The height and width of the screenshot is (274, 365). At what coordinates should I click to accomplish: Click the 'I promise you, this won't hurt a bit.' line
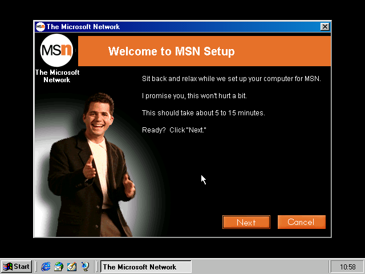tap(194, 96)
